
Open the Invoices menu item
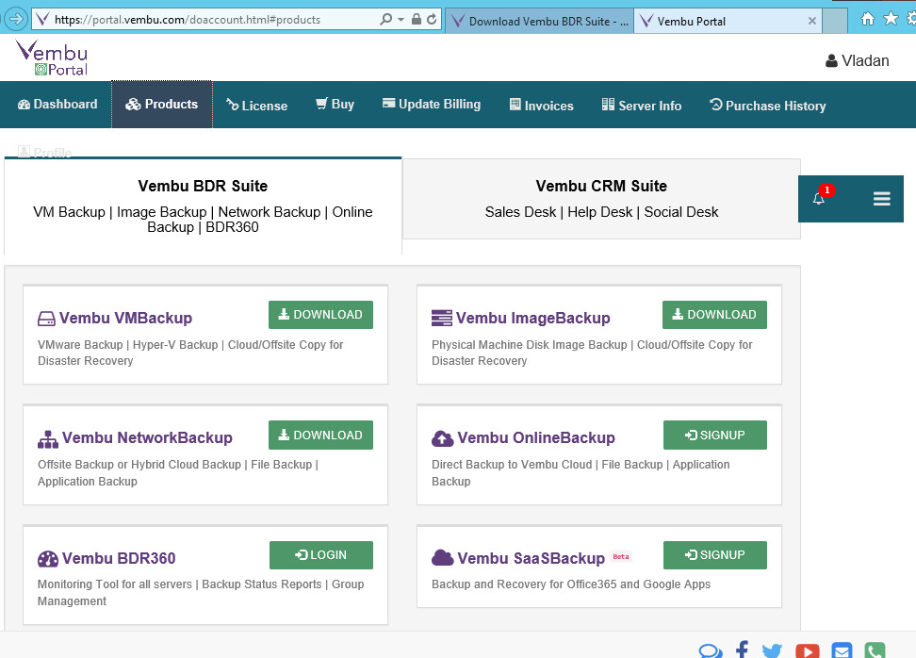[x=542, y=106]
